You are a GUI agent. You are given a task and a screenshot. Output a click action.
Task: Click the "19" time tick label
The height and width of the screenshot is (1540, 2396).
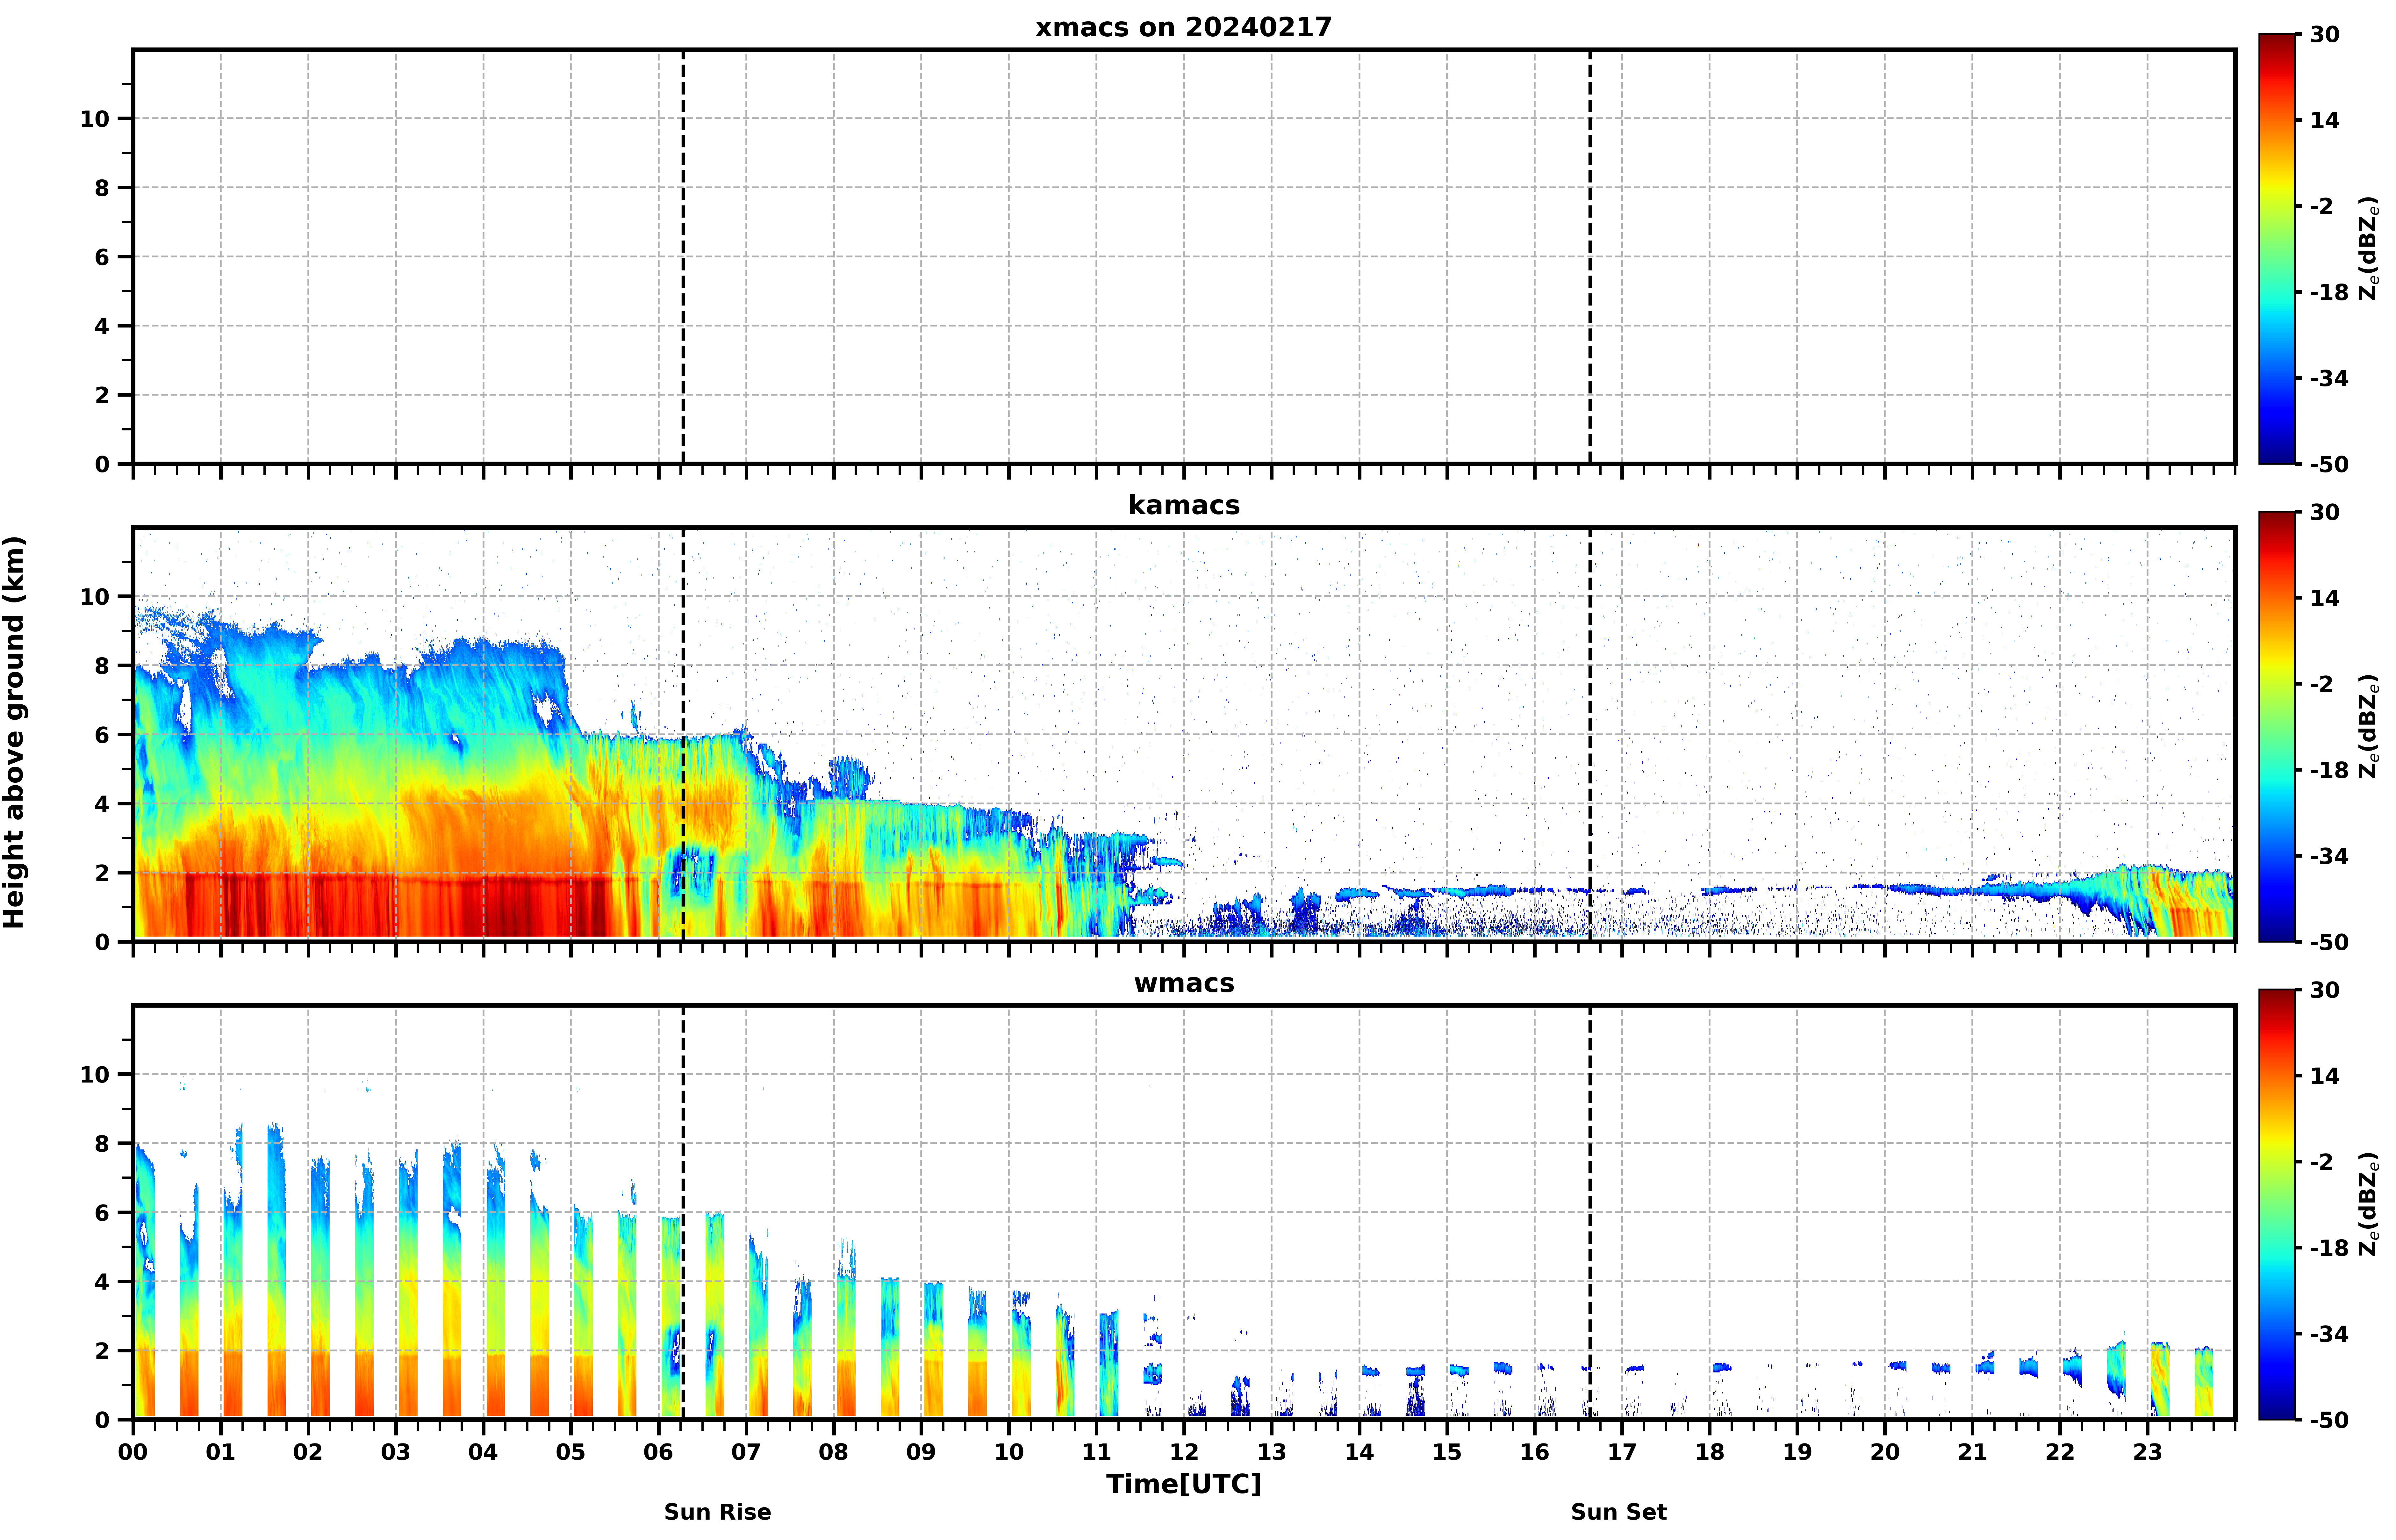coord(1797,1452)
